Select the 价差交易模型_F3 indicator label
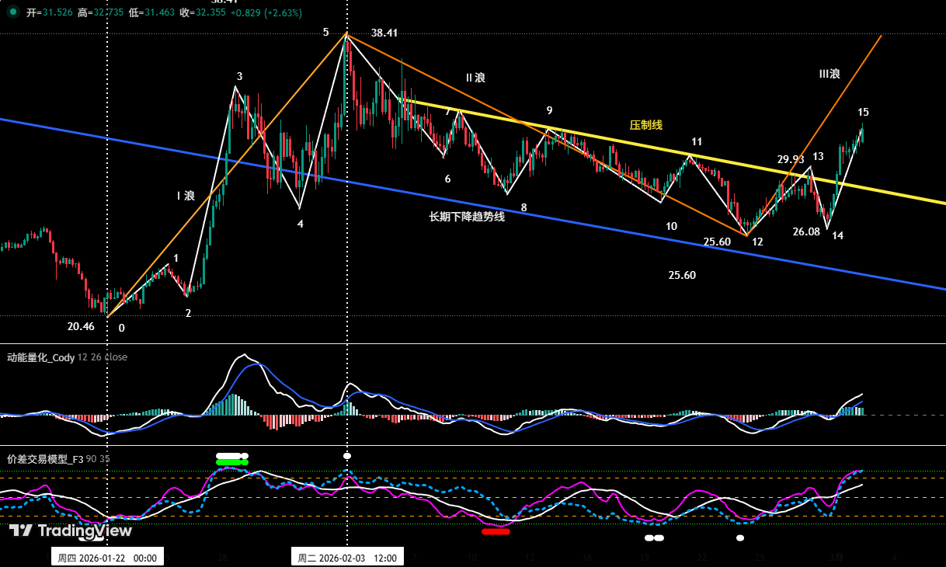The width and height of the screenshot is (946, 567). [44, 457]
